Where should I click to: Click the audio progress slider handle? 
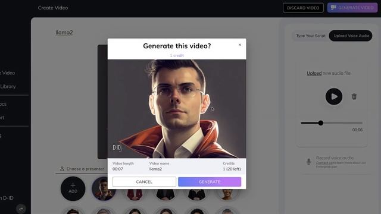tap(321, 123)
